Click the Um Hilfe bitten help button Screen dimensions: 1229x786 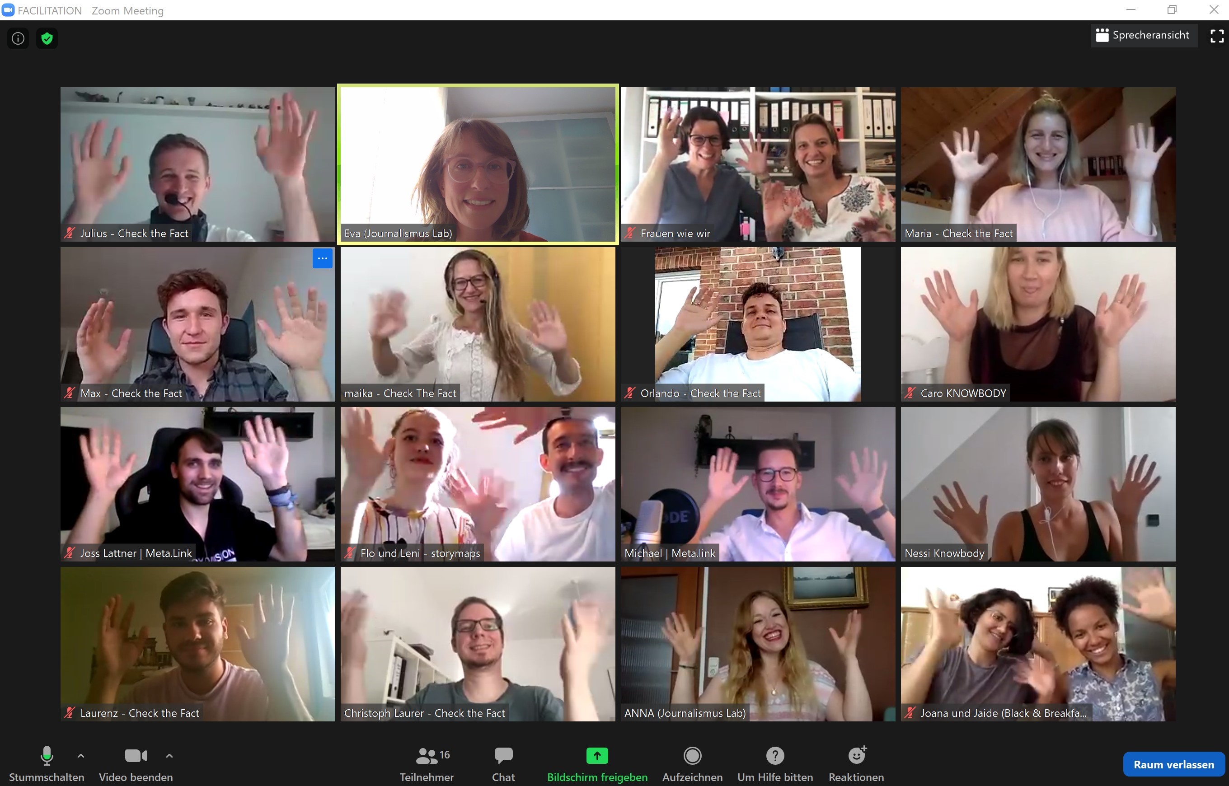coord(773,761)
